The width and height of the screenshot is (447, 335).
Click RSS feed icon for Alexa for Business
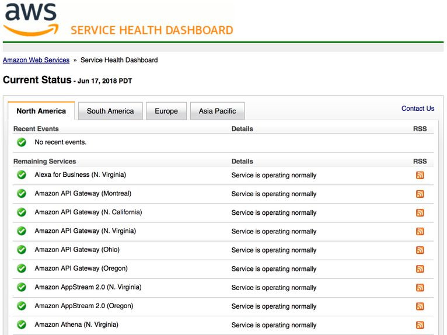420,175
